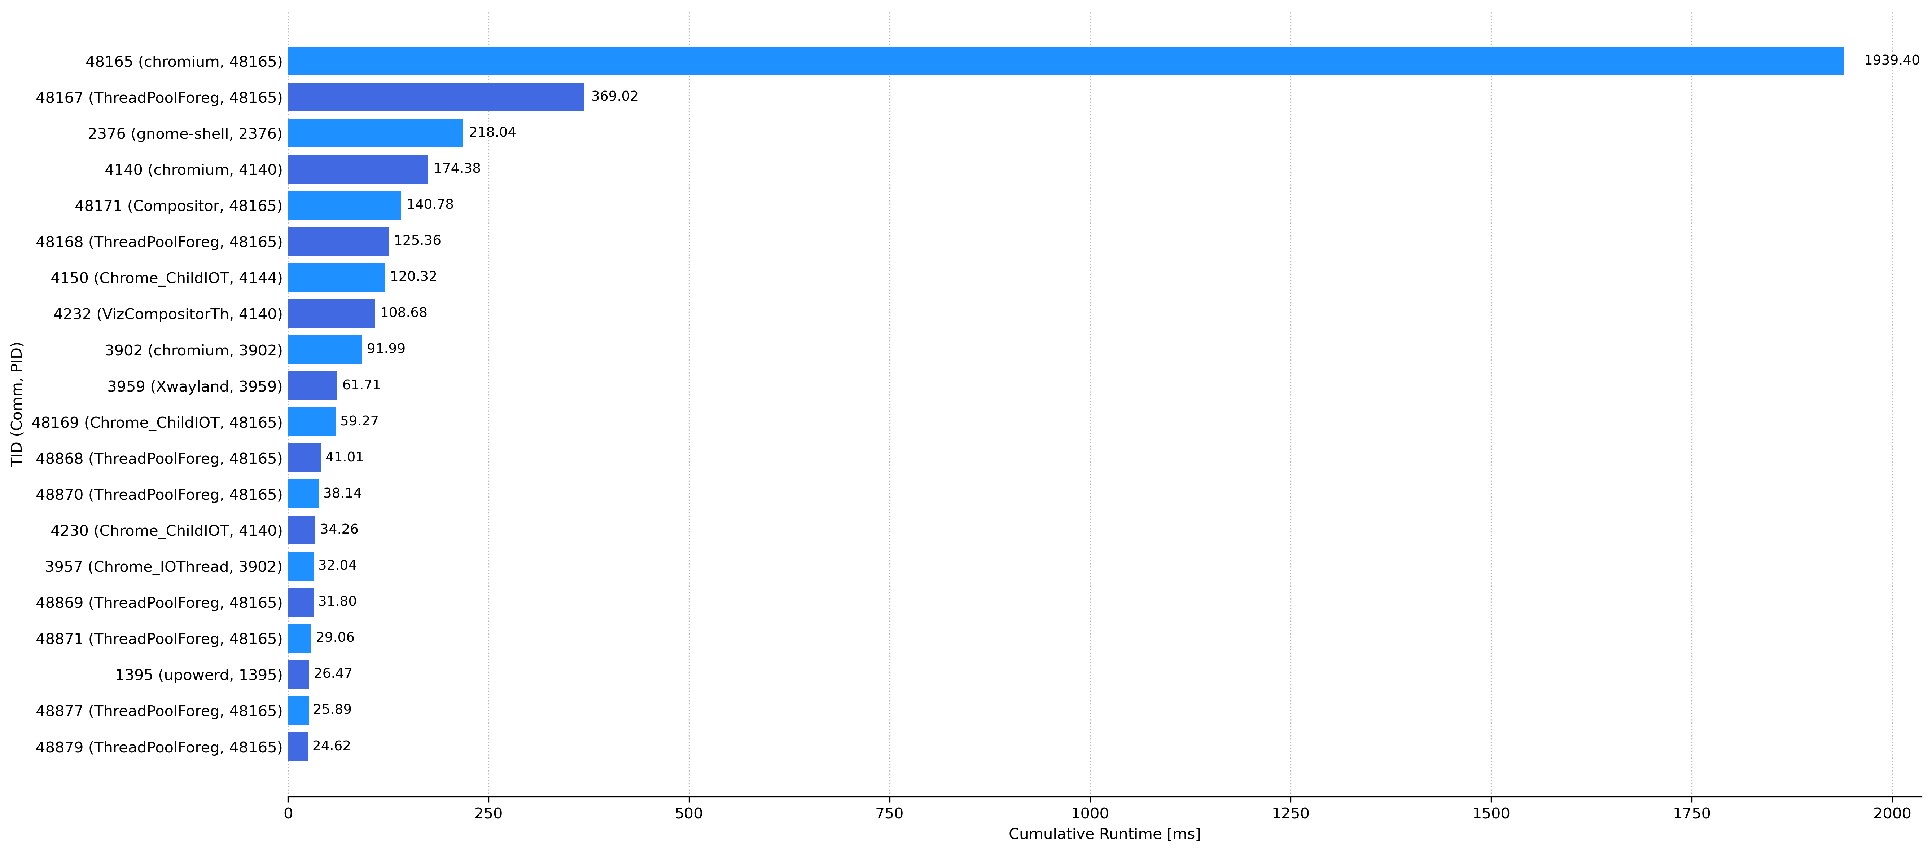Click the 2000 x-axis tick label
Viewport: 1932px width, 853px height.
1892,813
